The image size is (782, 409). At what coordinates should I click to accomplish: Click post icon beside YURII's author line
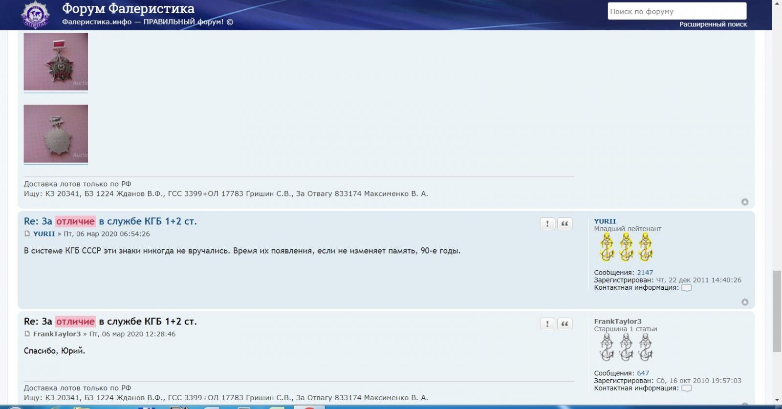coord(27,234)
